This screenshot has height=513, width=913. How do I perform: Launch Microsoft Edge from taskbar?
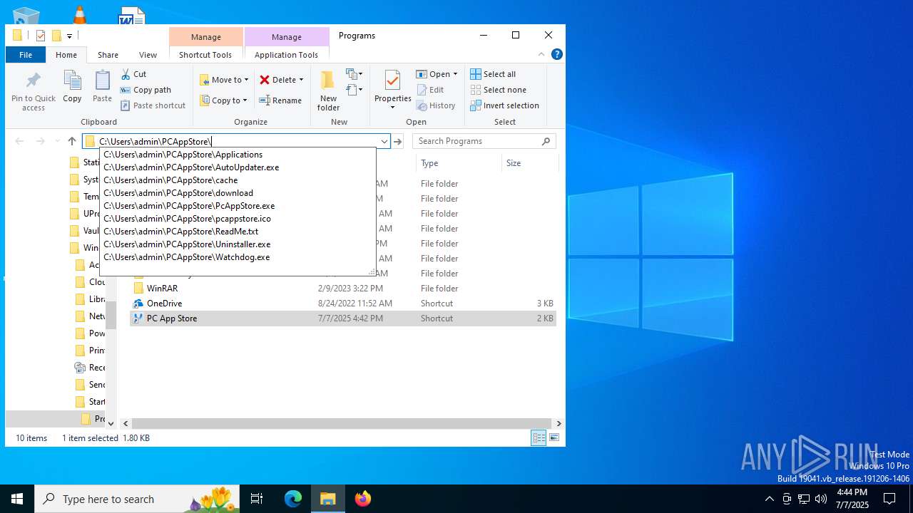coord(293,499)
